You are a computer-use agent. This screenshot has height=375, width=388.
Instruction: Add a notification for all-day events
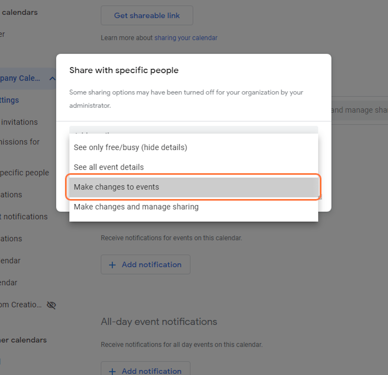point(145,371)
